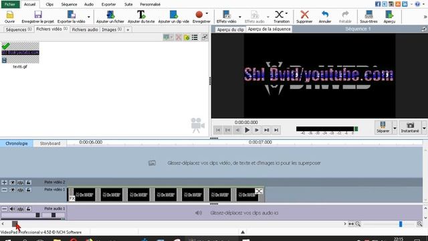Viewport: 428px width, 241px height.
Task: Click Ajouter un fichier icon
Action: 110,15
